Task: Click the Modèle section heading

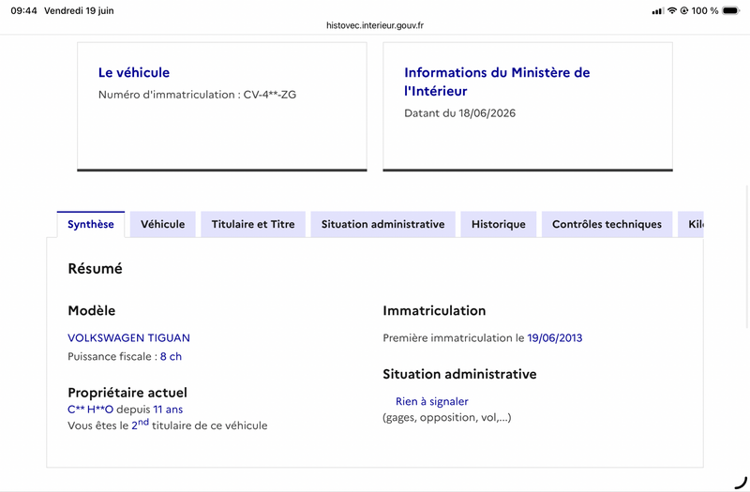Action: (x=91, y=310)
